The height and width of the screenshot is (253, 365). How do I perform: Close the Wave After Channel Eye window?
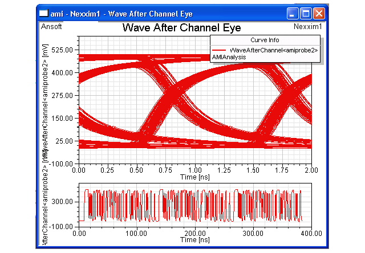[319, 13]
